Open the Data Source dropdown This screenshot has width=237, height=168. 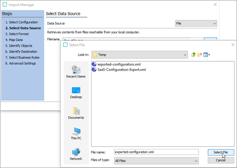pyautogui.click(x=196, y=23)
